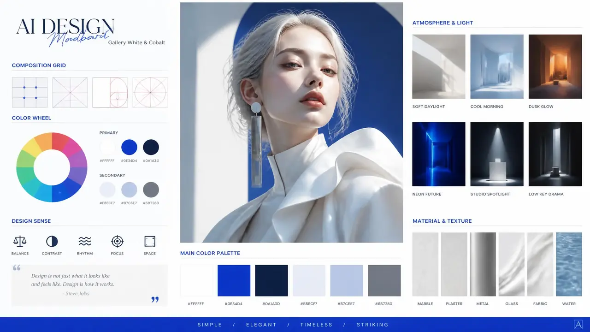Screen dimensions: 590x332
Task: Select the Low Key Drama thumbnail
Action: click(x=555, y=154)
